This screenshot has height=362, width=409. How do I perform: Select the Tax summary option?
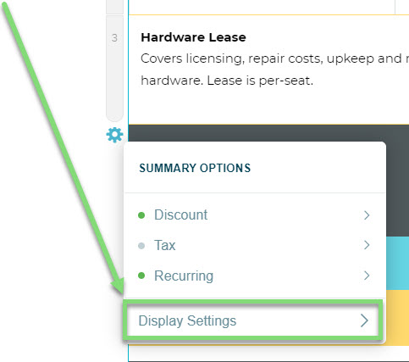point(255,245)
